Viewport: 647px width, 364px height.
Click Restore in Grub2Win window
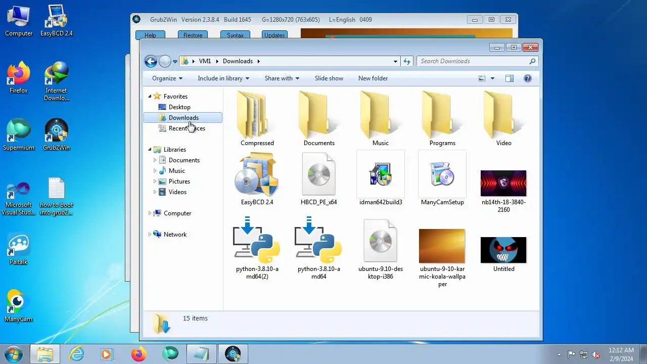193,35
